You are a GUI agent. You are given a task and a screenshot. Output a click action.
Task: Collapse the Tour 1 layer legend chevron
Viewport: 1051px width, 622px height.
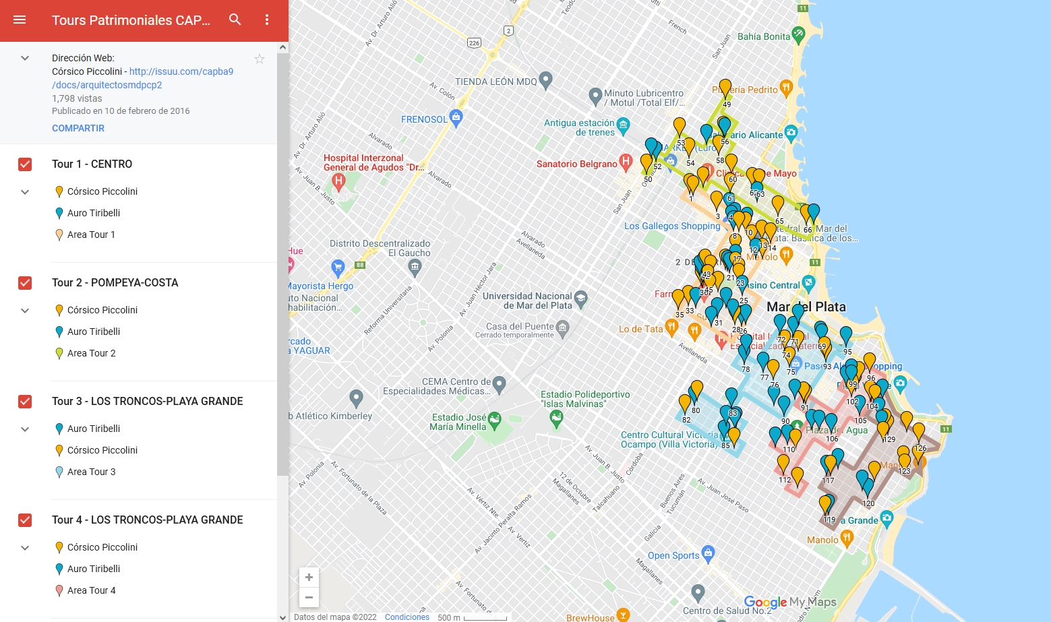pyautogui.click(x=25, y=192)
